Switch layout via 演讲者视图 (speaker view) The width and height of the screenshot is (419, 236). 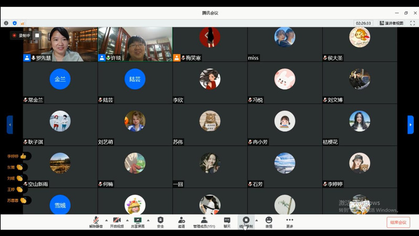click(391, 23)
